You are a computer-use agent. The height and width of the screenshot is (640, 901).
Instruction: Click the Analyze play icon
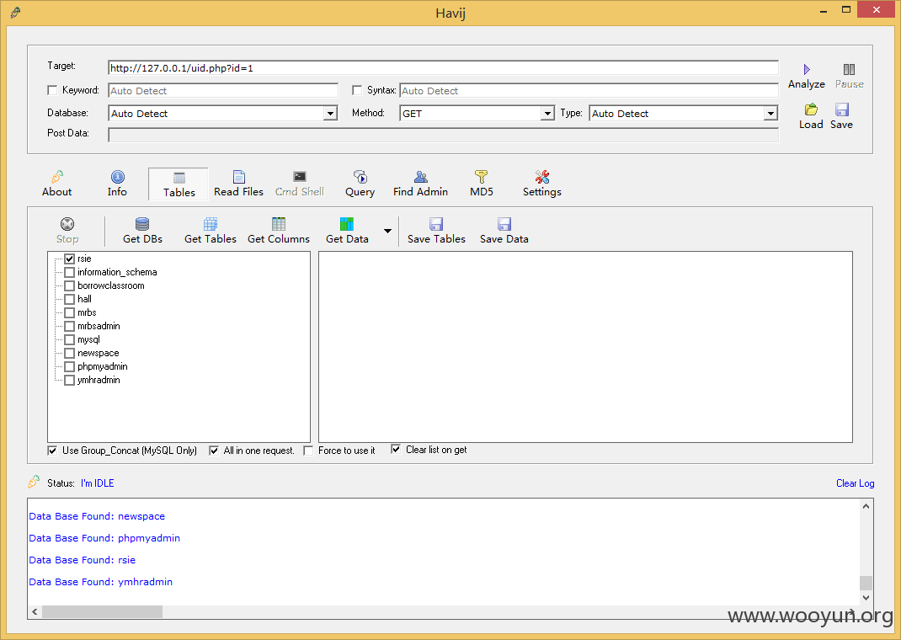807,70
